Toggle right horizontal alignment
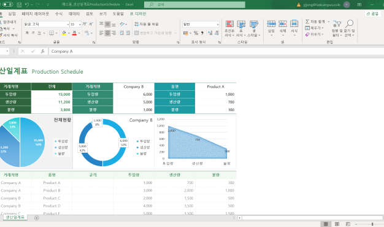The image size is (384, 227). (113, 33)
